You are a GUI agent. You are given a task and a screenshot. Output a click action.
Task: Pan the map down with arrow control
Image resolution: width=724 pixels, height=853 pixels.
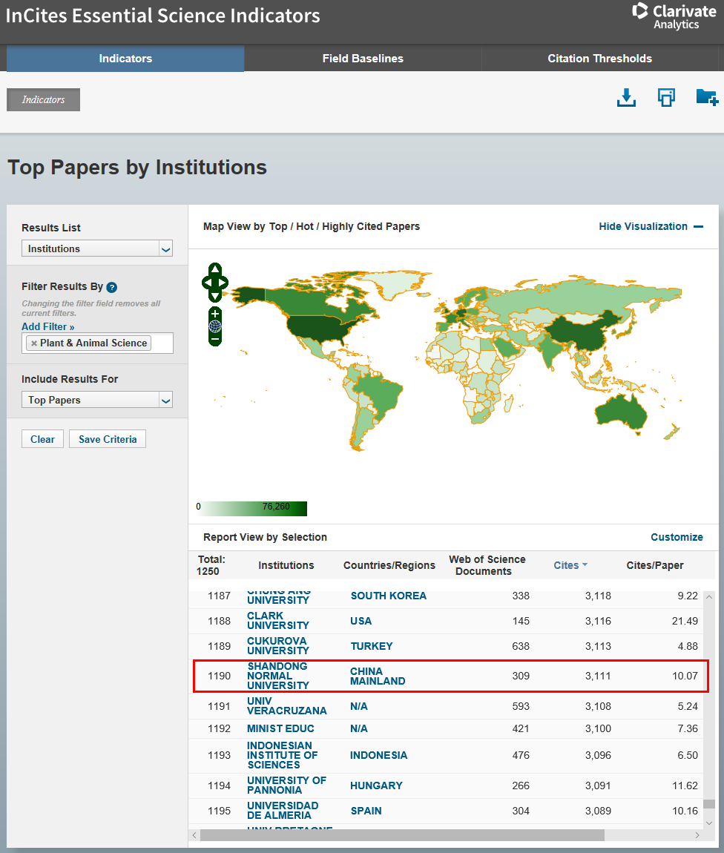point(215,297)
